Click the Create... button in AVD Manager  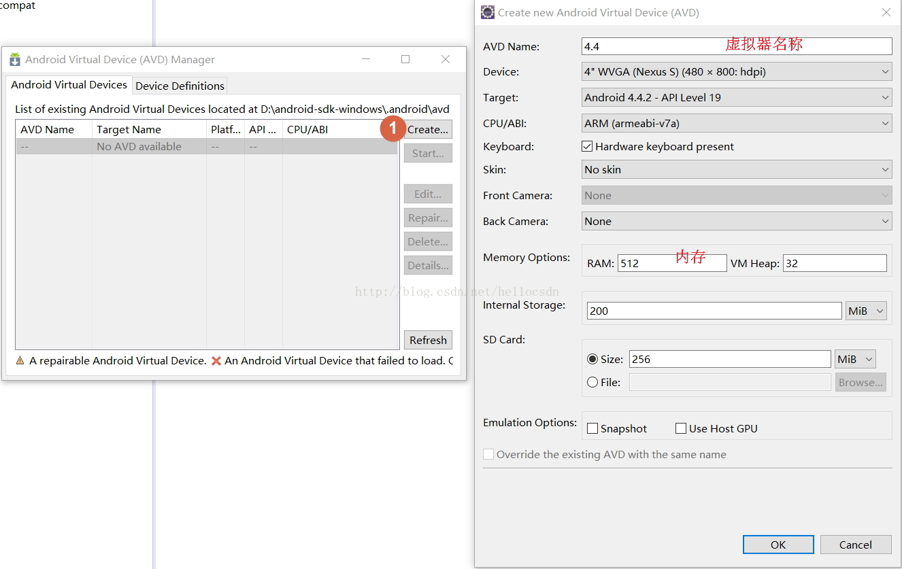pos(428,129)
